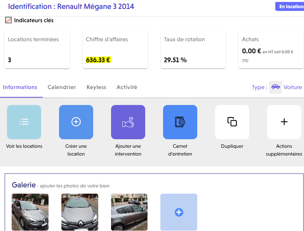This screenshot has width=304, height=231.
Task: Select the Taux de rotation card
Action: click(x=193, y=50)
